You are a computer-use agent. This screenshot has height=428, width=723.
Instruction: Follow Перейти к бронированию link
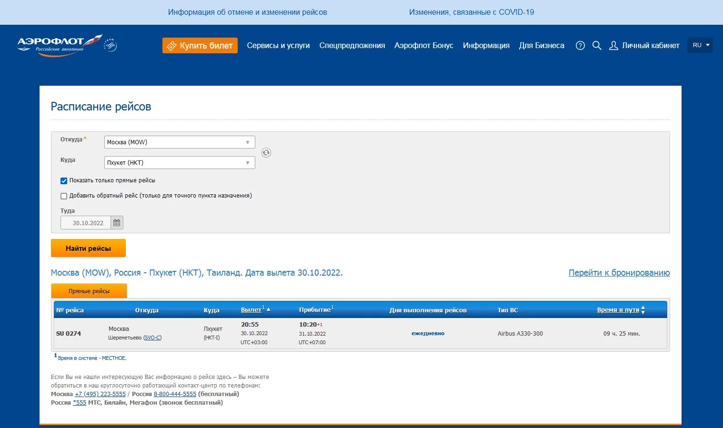(x=619, y=273)
